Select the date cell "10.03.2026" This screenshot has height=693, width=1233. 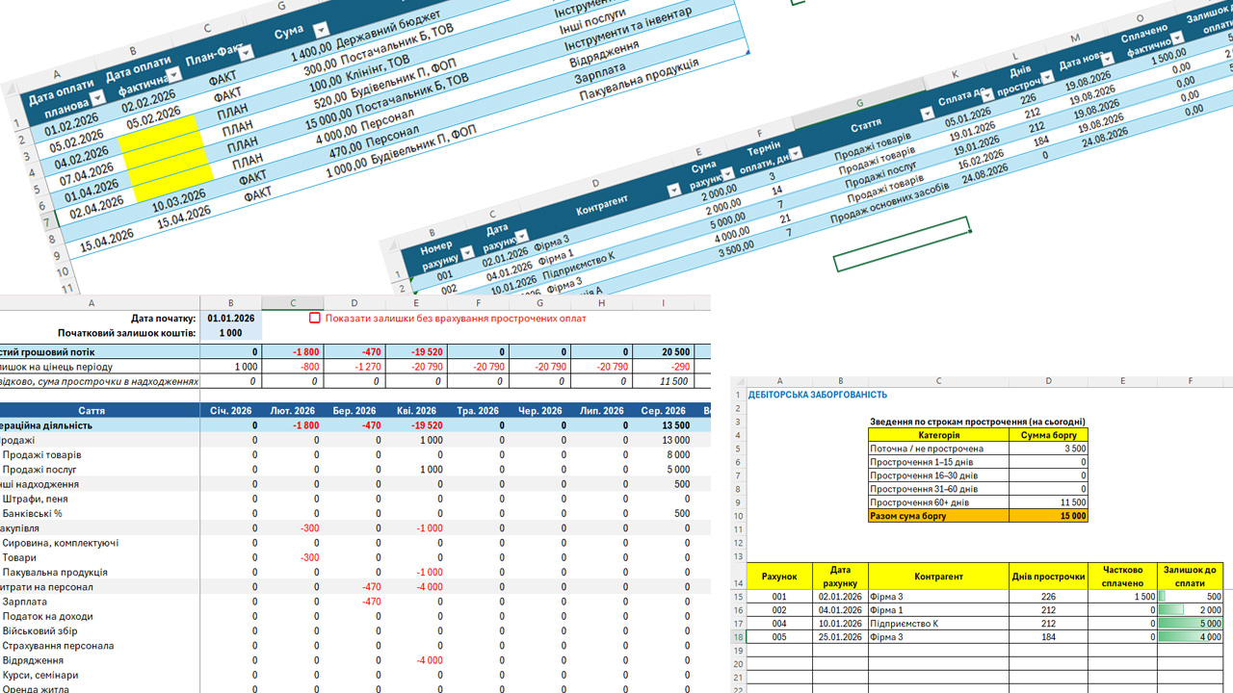(x=179, y=201)
